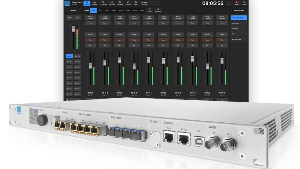The image size is (300, 169).
Task: Select faders bank 71-80 tab
Action: point(142,10)
